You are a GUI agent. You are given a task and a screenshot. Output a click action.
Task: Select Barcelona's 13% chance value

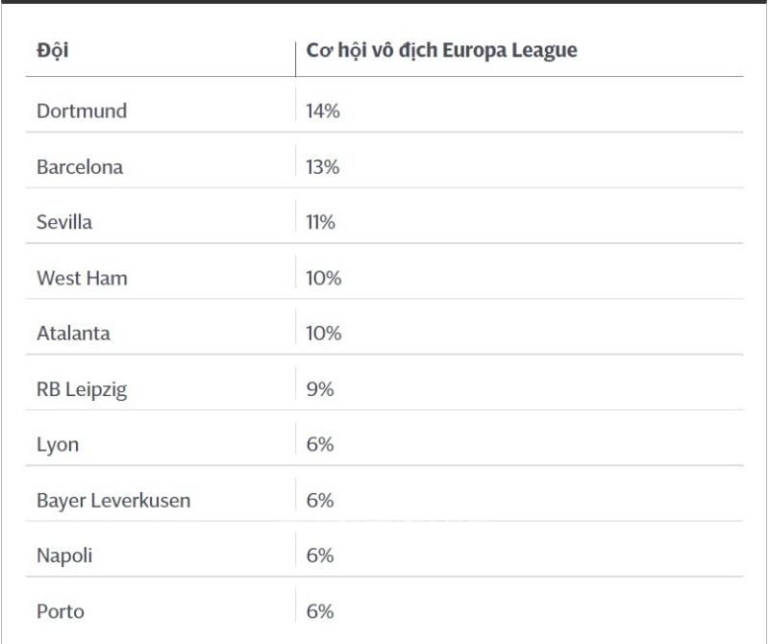(x=322, y=166)
